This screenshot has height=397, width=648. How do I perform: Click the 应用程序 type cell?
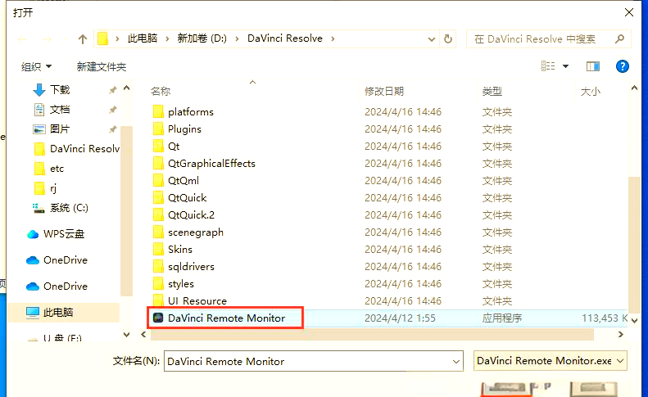click(x=501, y=318)
